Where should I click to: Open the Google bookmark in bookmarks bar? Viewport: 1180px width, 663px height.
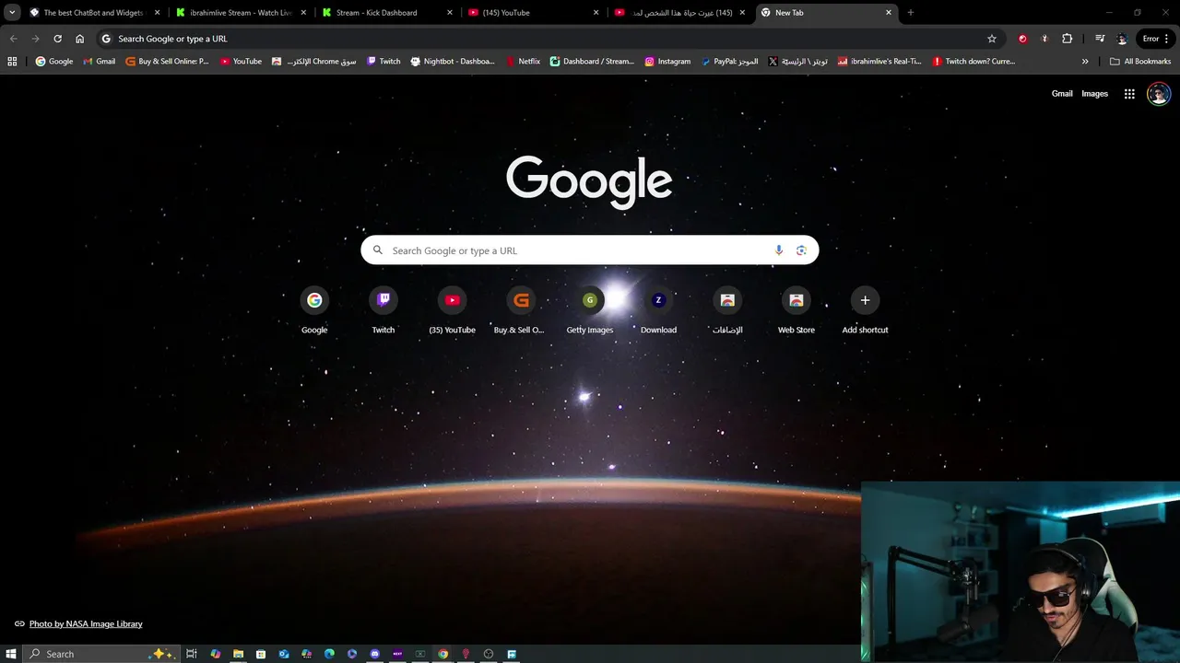click(x=54, y=62)
